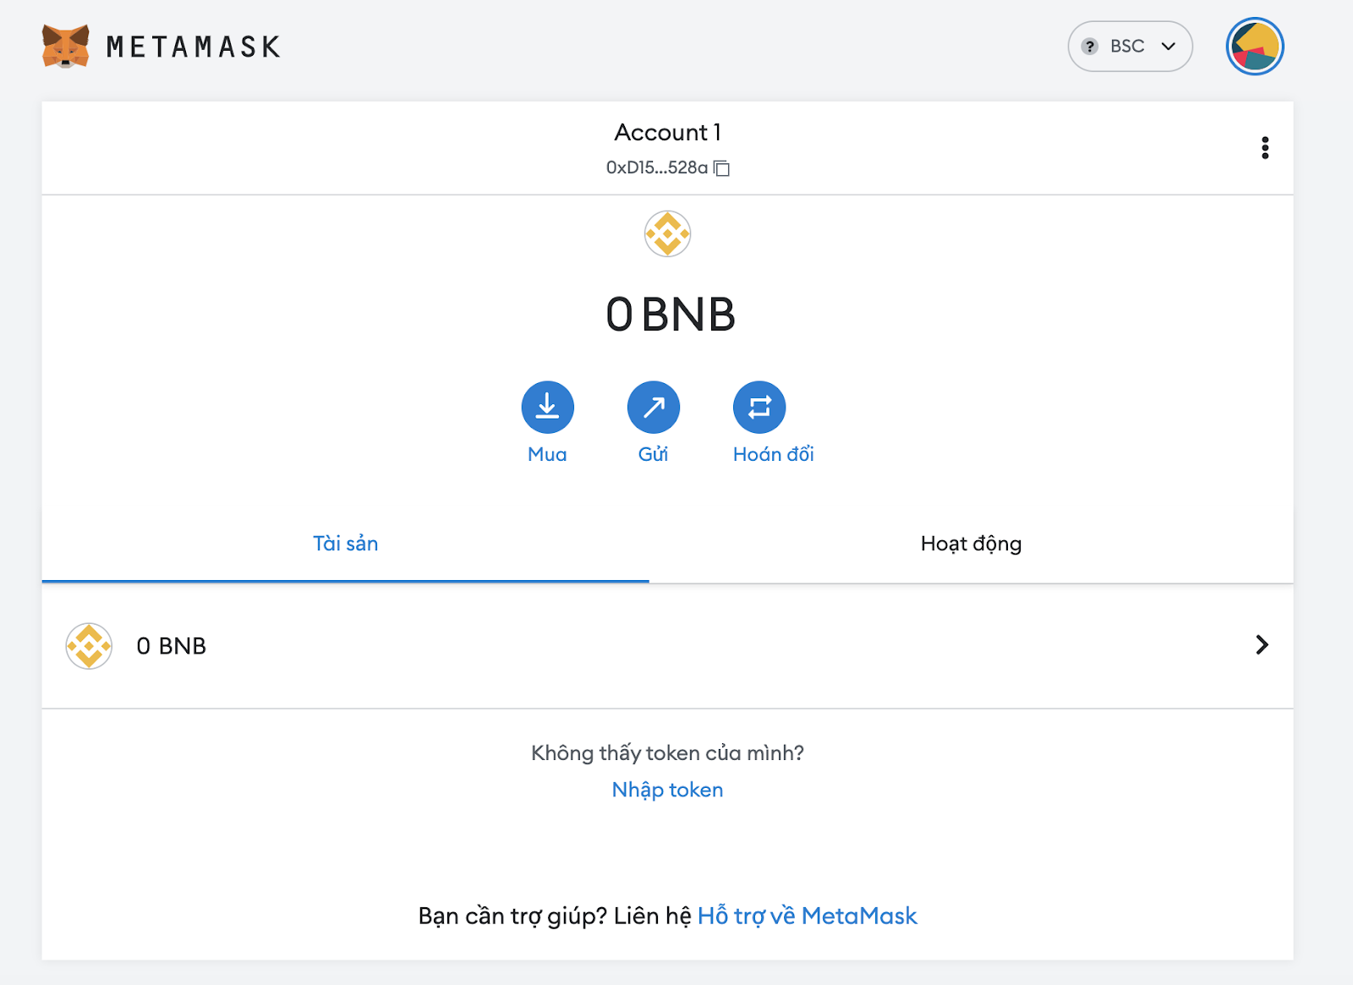Viewport: 1353px width, 985px height.
Task: Click the Gửi label
Action: tap(654, 454)
